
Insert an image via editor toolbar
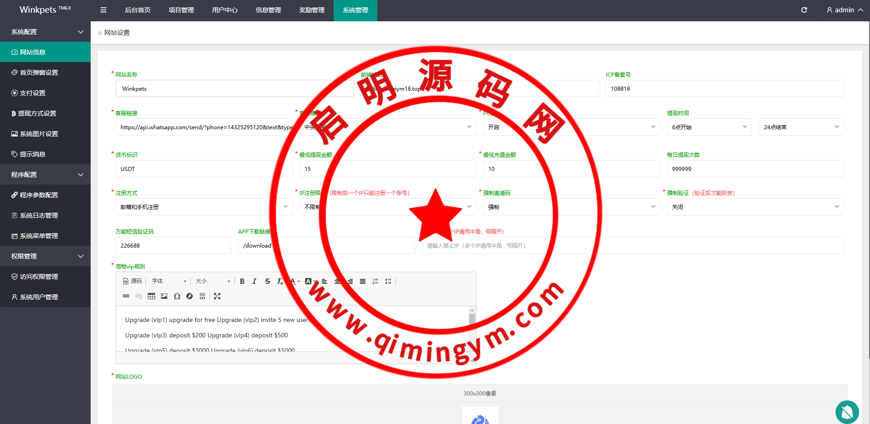coord(164,296)
